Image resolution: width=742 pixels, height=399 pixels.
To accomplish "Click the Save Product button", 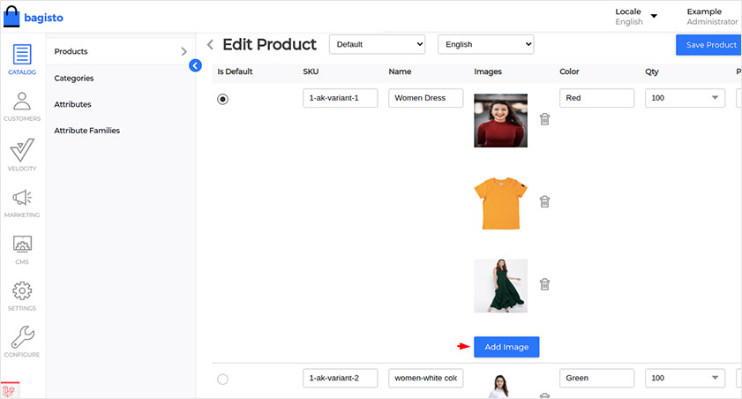I will tap(709, 45).
